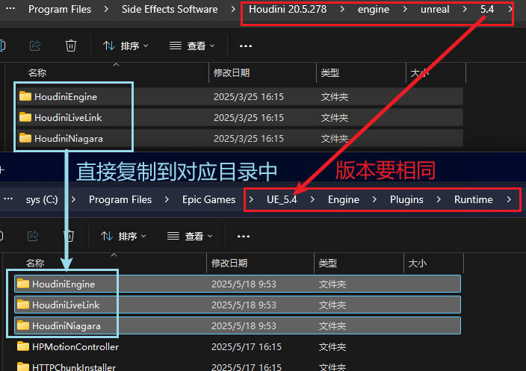Click the HPMotionController folder icon
The height and width of the screenshot is (371, 526).
[x=23, y=346]
